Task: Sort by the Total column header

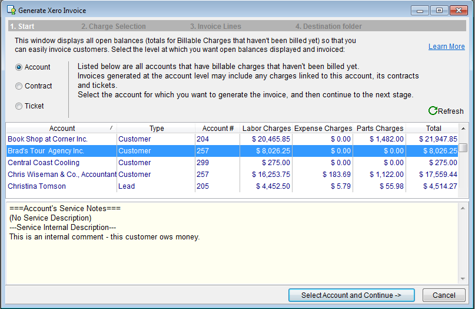Action: 433,128
